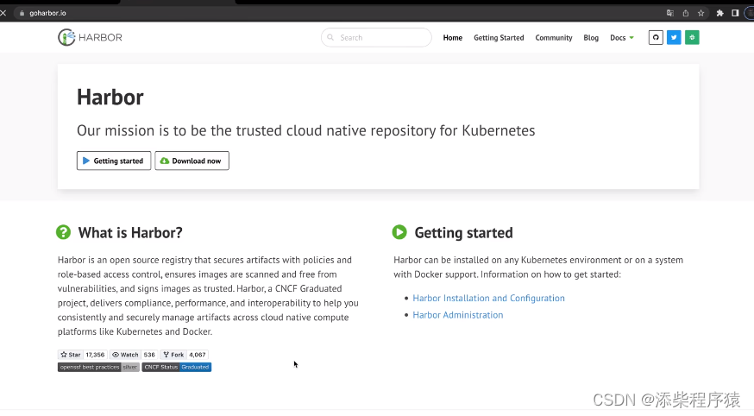Viewport: 754px width, 416px height.
Task: Open the Community nav item
Action: tap(554, 37)
